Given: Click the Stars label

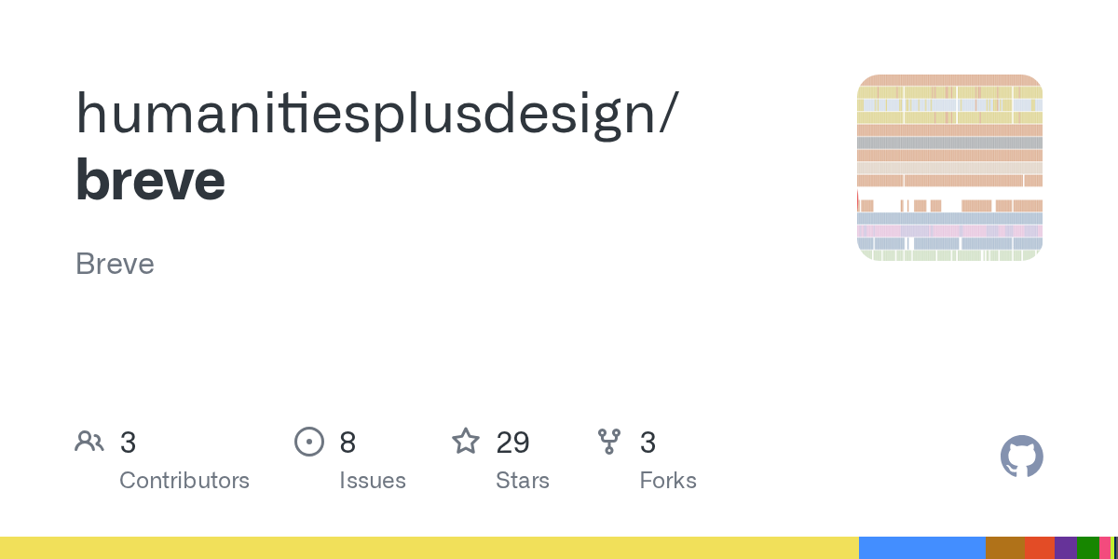Looking at the screenshot, I should (523, 481).
